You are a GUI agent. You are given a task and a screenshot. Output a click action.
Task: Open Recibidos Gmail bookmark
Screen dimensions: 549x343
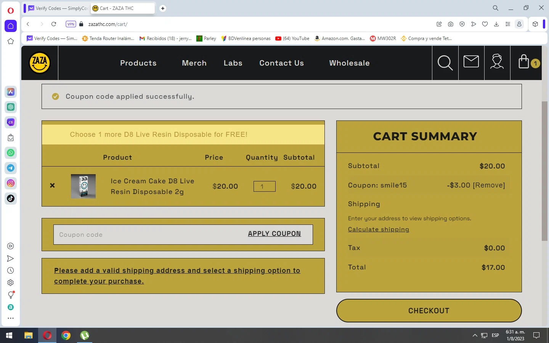[x=166, y=38]
